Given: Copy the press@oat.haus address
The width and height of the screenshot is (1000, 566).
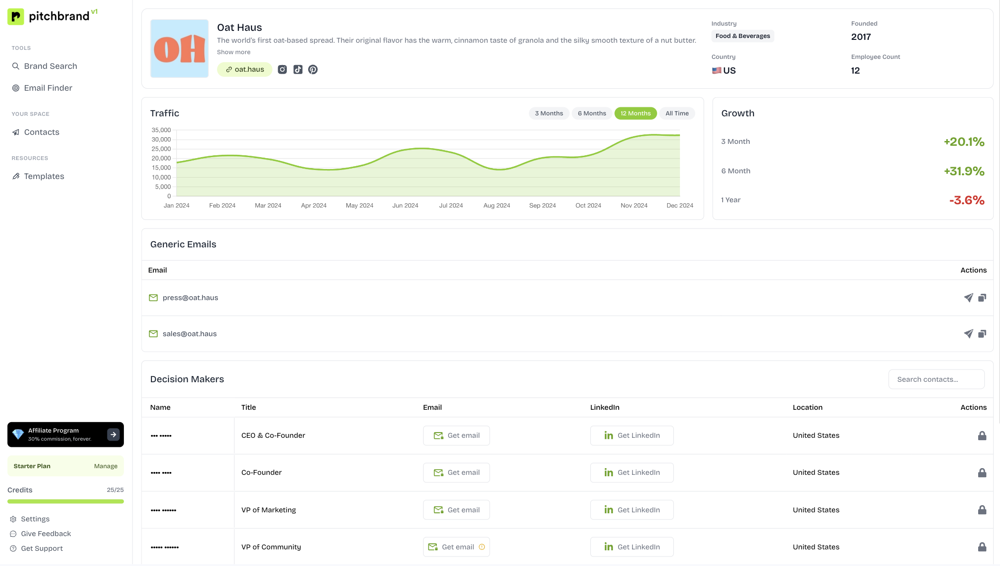Looking at the screenshot, I should [982, 298].
